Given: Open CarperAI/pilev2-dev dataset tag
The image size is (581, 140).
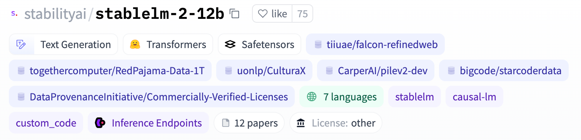Looking at the screenshot, I should [376, 71].
